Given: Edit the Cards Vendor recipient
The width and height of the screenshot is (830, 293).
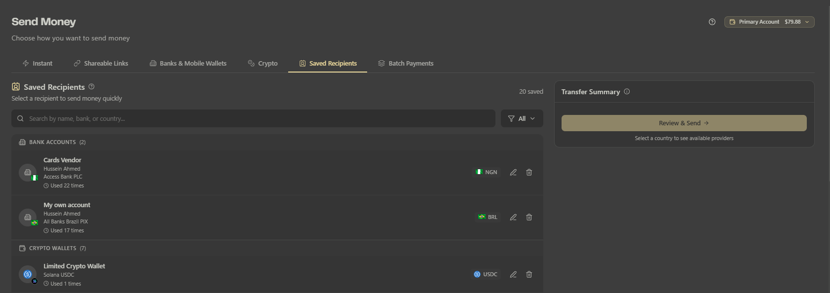Looking at the screenshot, I should point(513,172).
